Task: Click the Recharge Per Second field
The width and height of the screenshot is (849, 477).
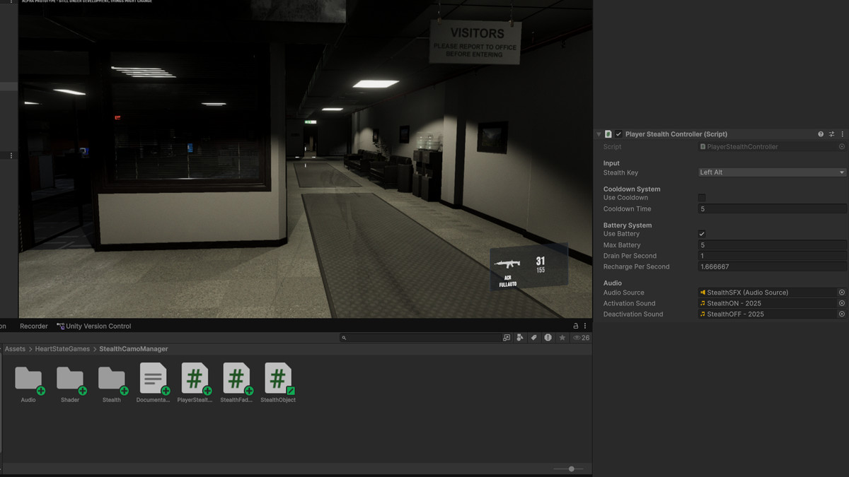Action: [x=772, y=267]
